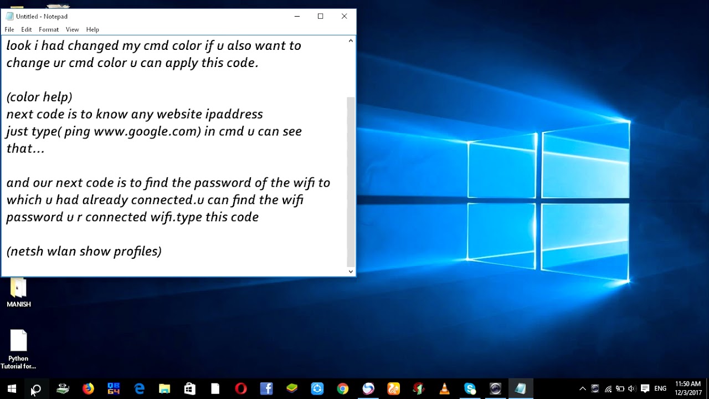Open the File menu in Notepad
The image size is (709, 399).
[9, 29]
